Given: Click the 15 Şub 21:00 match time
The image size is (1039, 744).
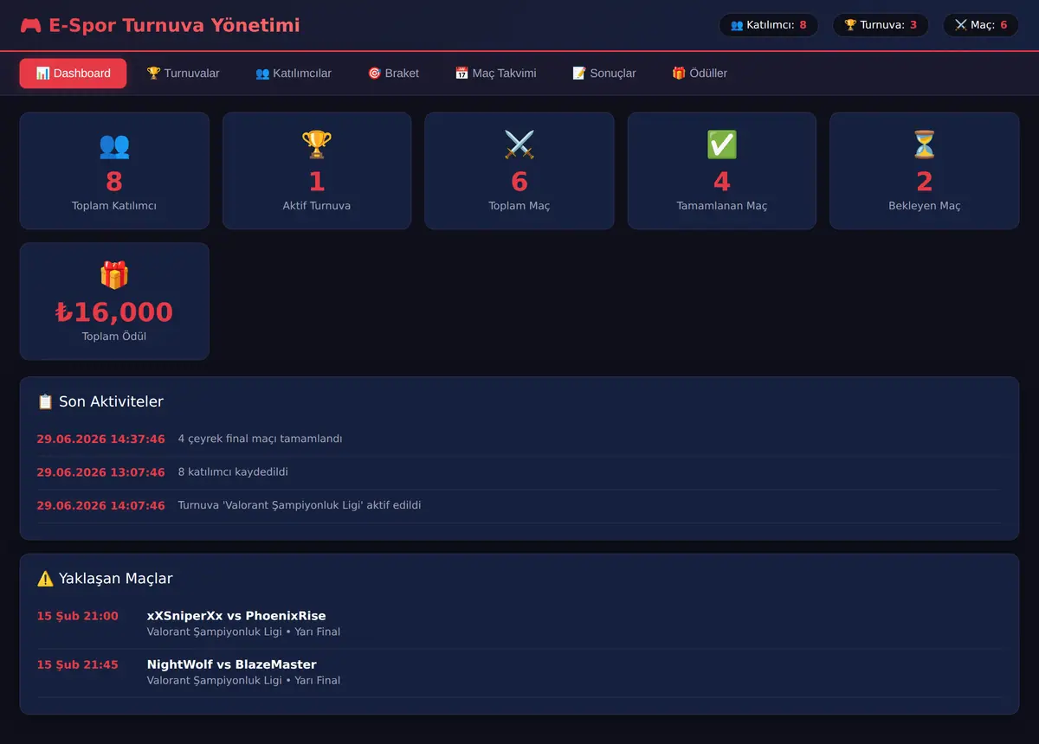Looking at the screenshot, I should tap(77, 616).
